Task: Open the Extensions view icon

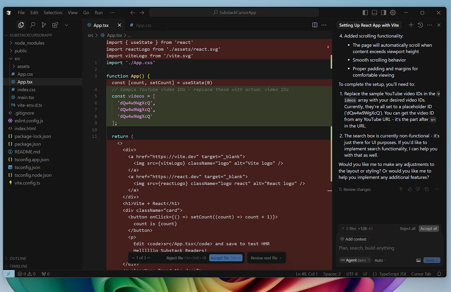Action: coord(55,25)
